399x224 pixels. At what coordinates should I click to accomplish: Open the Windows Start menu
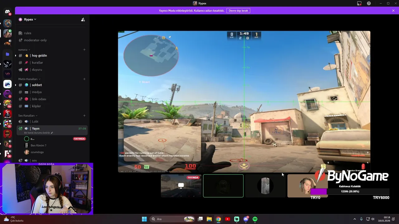[144, 219]
